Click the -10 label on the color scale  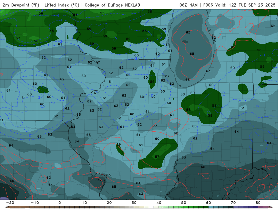tap(35, 203)
